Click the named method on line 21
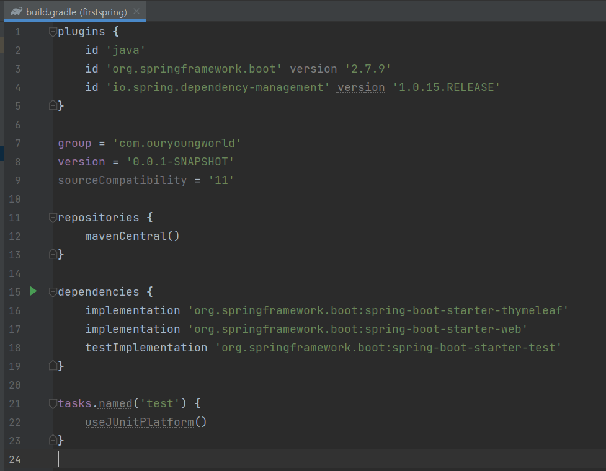This screenshot has width=606, height=471. 115,404
